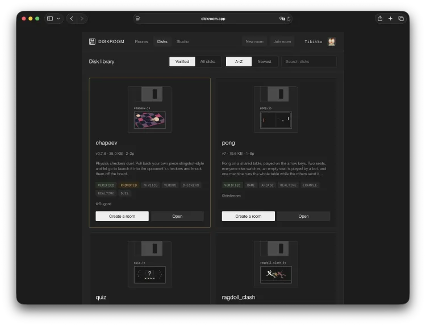
Task: Show tab overview icon in Safari
Action: [x=401, y=19]
